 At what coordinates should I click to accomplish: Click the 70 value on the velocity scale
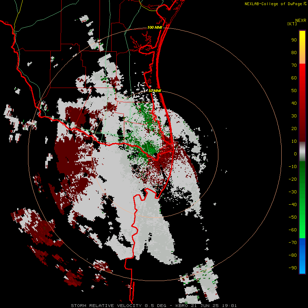[294, 65]
